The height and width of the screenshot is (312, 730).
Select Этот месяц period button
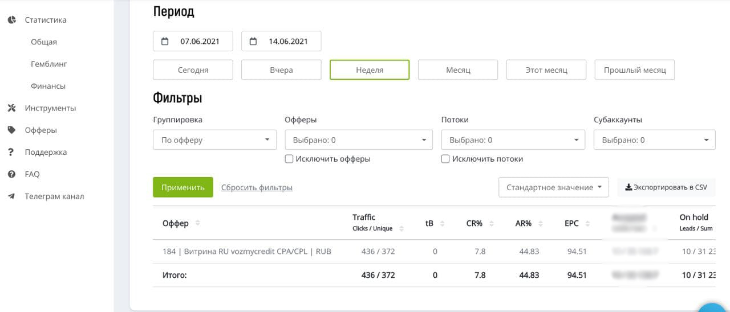[x=546, y=70]
